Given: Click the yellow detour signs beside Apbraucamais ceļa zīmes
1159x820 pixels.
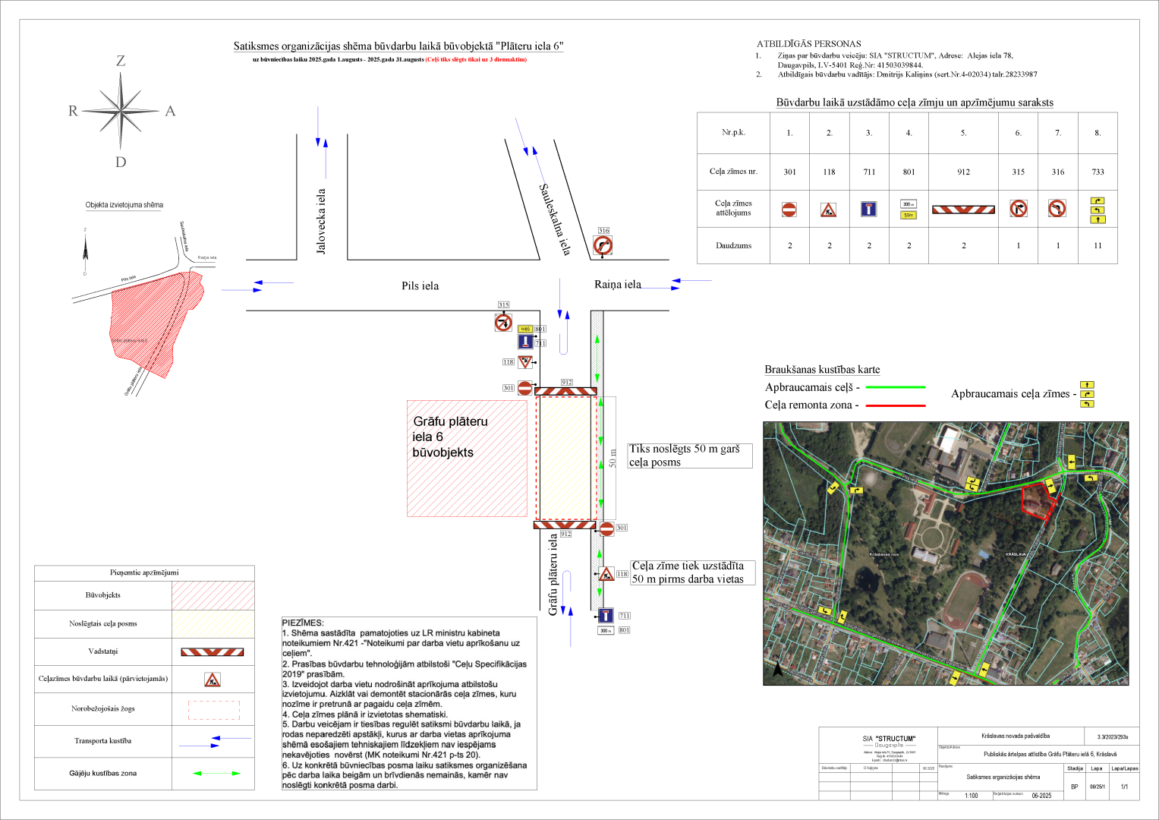Looking at the screenshot, I should pos(1087,395).
